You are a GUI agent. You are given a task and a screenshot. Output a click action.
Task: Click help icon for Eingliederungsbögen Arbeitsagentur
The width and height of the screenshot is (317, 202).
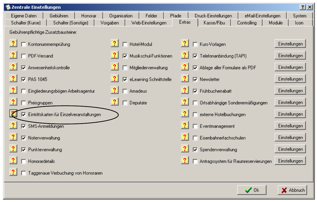pyautogui.click(x=13, y=90)
